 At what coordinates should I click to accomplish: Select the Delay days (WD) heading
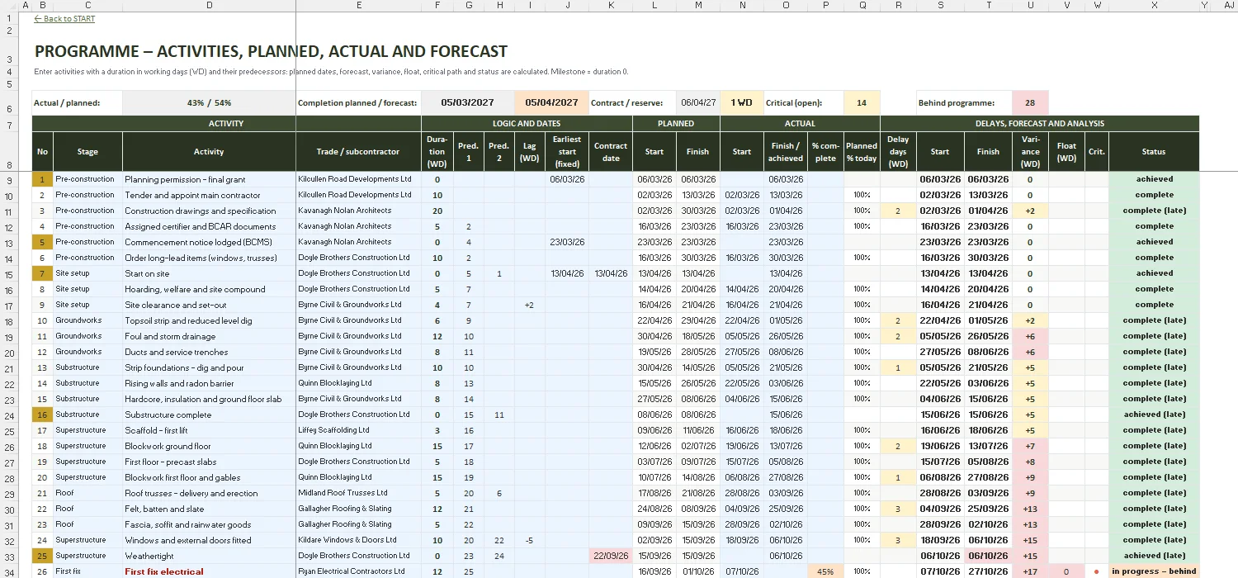pyautogui.click(x=898, y=152)
